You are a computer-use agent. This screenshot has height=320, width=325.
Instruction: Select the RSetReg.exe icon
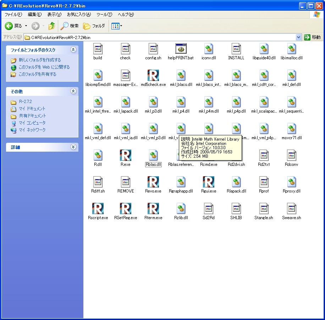click(125, 208)
